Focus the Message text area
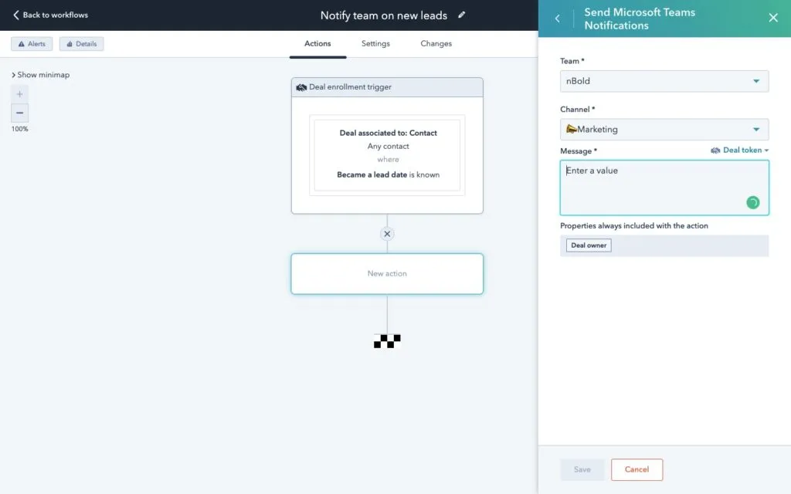 (x=664, y=188)
